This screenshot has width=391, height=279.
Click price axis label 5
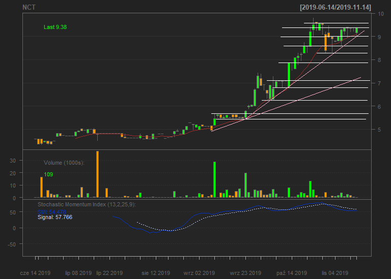379,130
